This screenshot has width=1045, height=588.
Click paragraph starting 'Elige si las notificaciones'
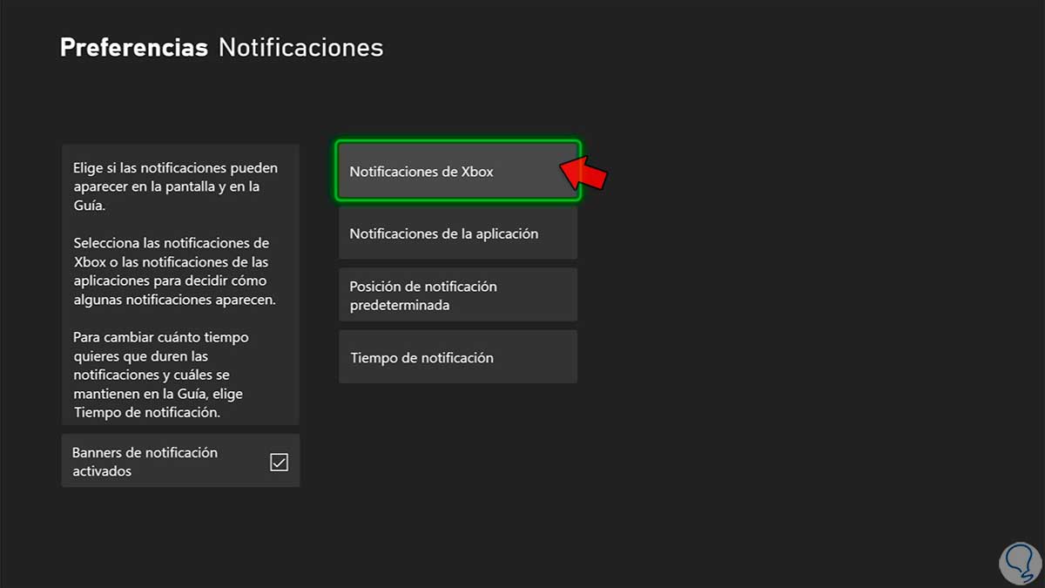[x=176, y=186]
